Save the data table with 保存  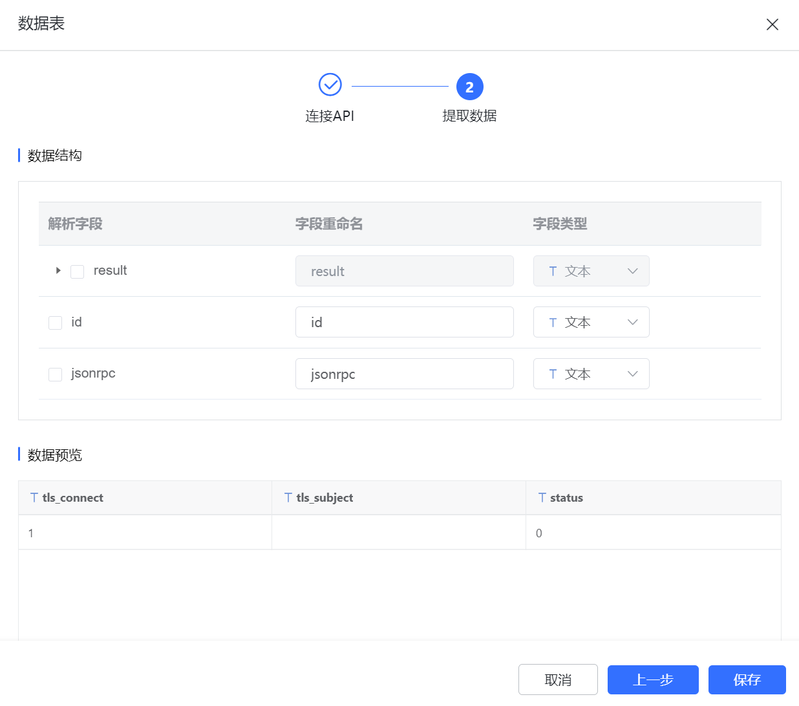coord(747,679)
